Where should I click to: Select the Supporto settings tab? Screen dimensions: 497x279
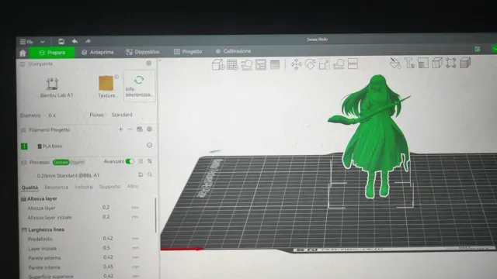tap(109, 187)
